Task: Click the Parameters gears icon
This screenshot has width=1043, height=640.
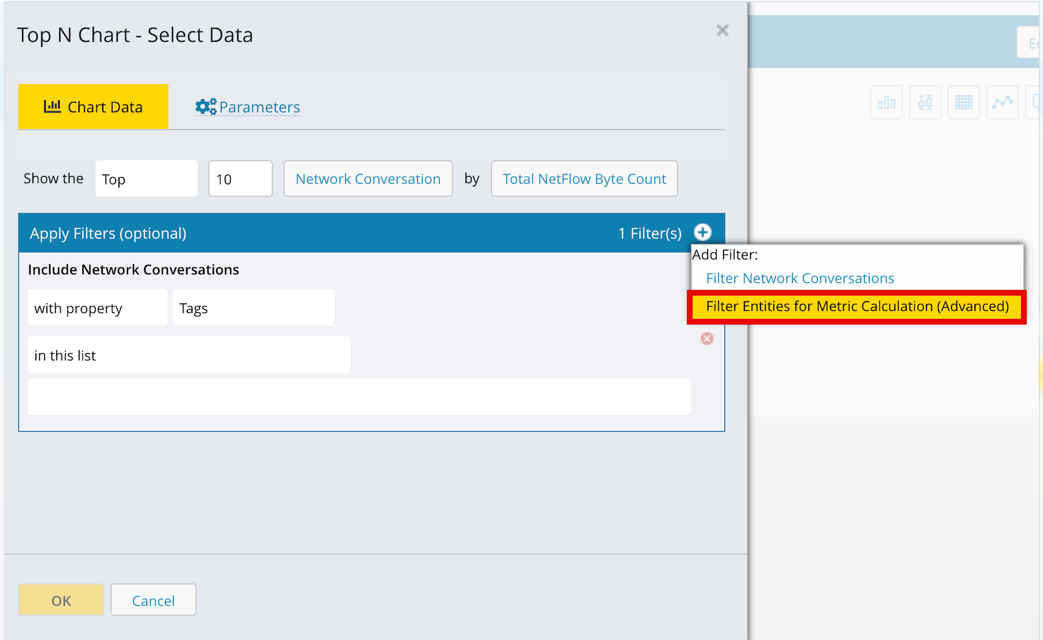Action: 205,107
